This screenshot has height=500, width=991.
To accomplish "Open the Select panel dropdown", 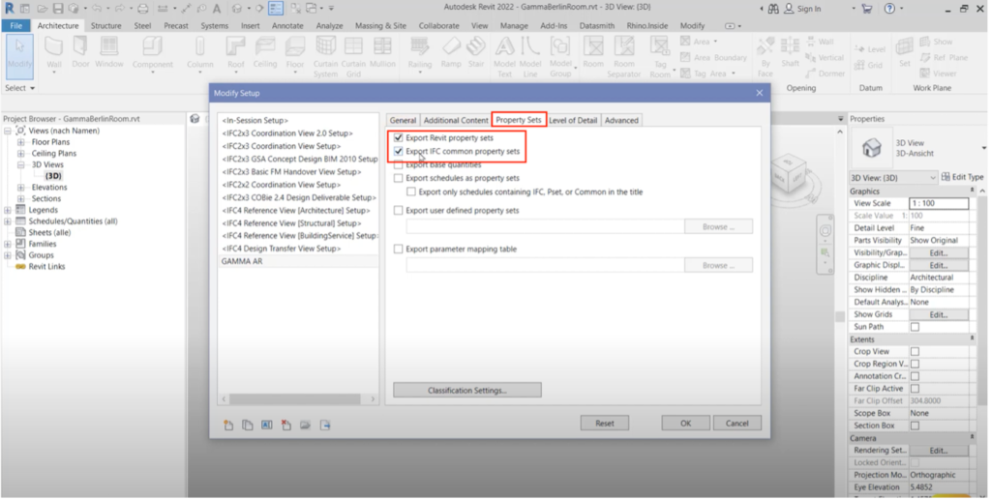I will [19, 88].
